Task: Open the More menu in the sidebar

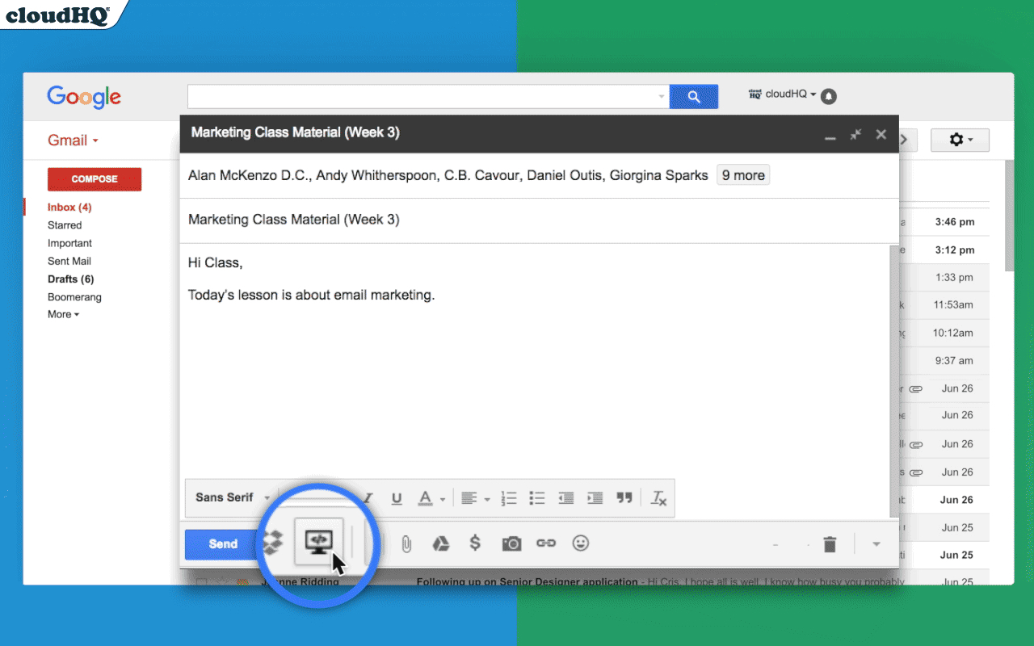Action: click(x=60, y=314)
